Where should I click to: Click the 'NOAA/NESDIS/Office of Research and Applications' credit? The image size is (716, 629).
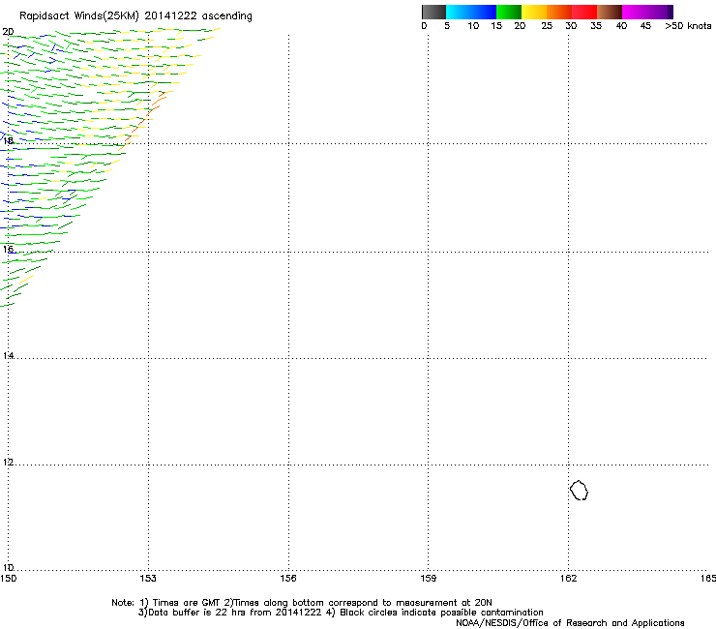click(570, 623)
